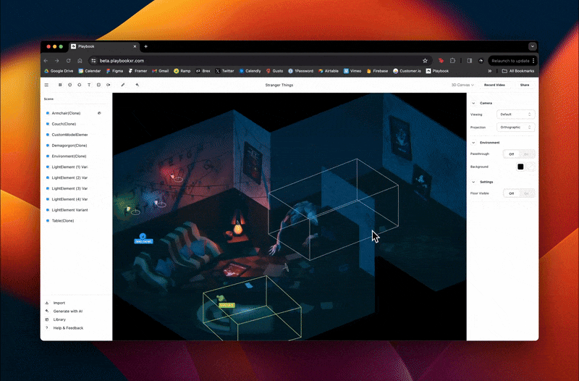Open the Figma bookmark
579x381 pixels.
114,71
